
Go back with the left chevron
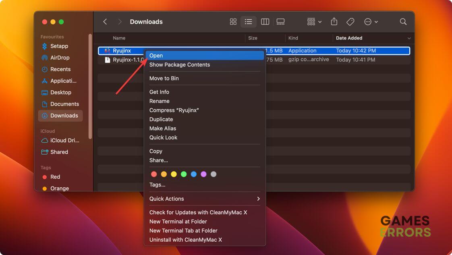pos(105,22)
